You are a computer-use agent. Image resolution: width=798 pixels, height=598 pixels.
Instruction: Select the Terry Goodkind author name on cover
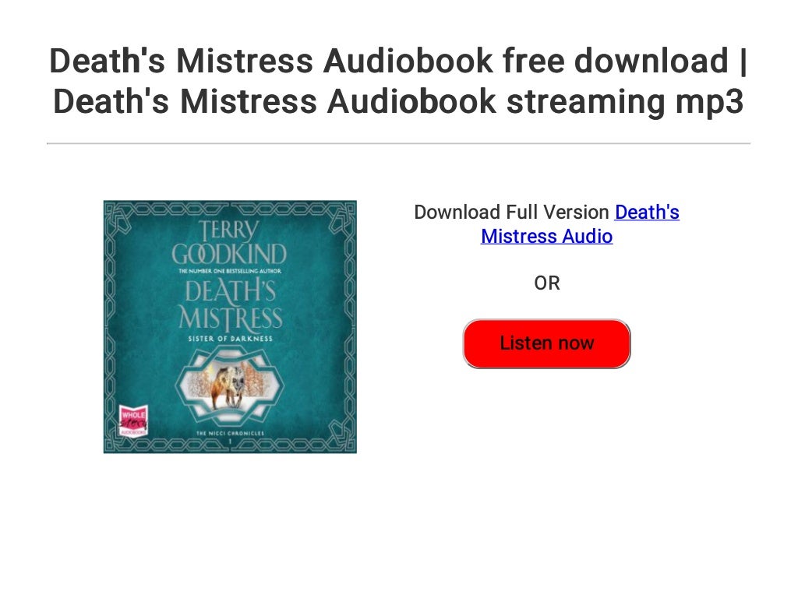pyautogui.click(x=229, y=242)
